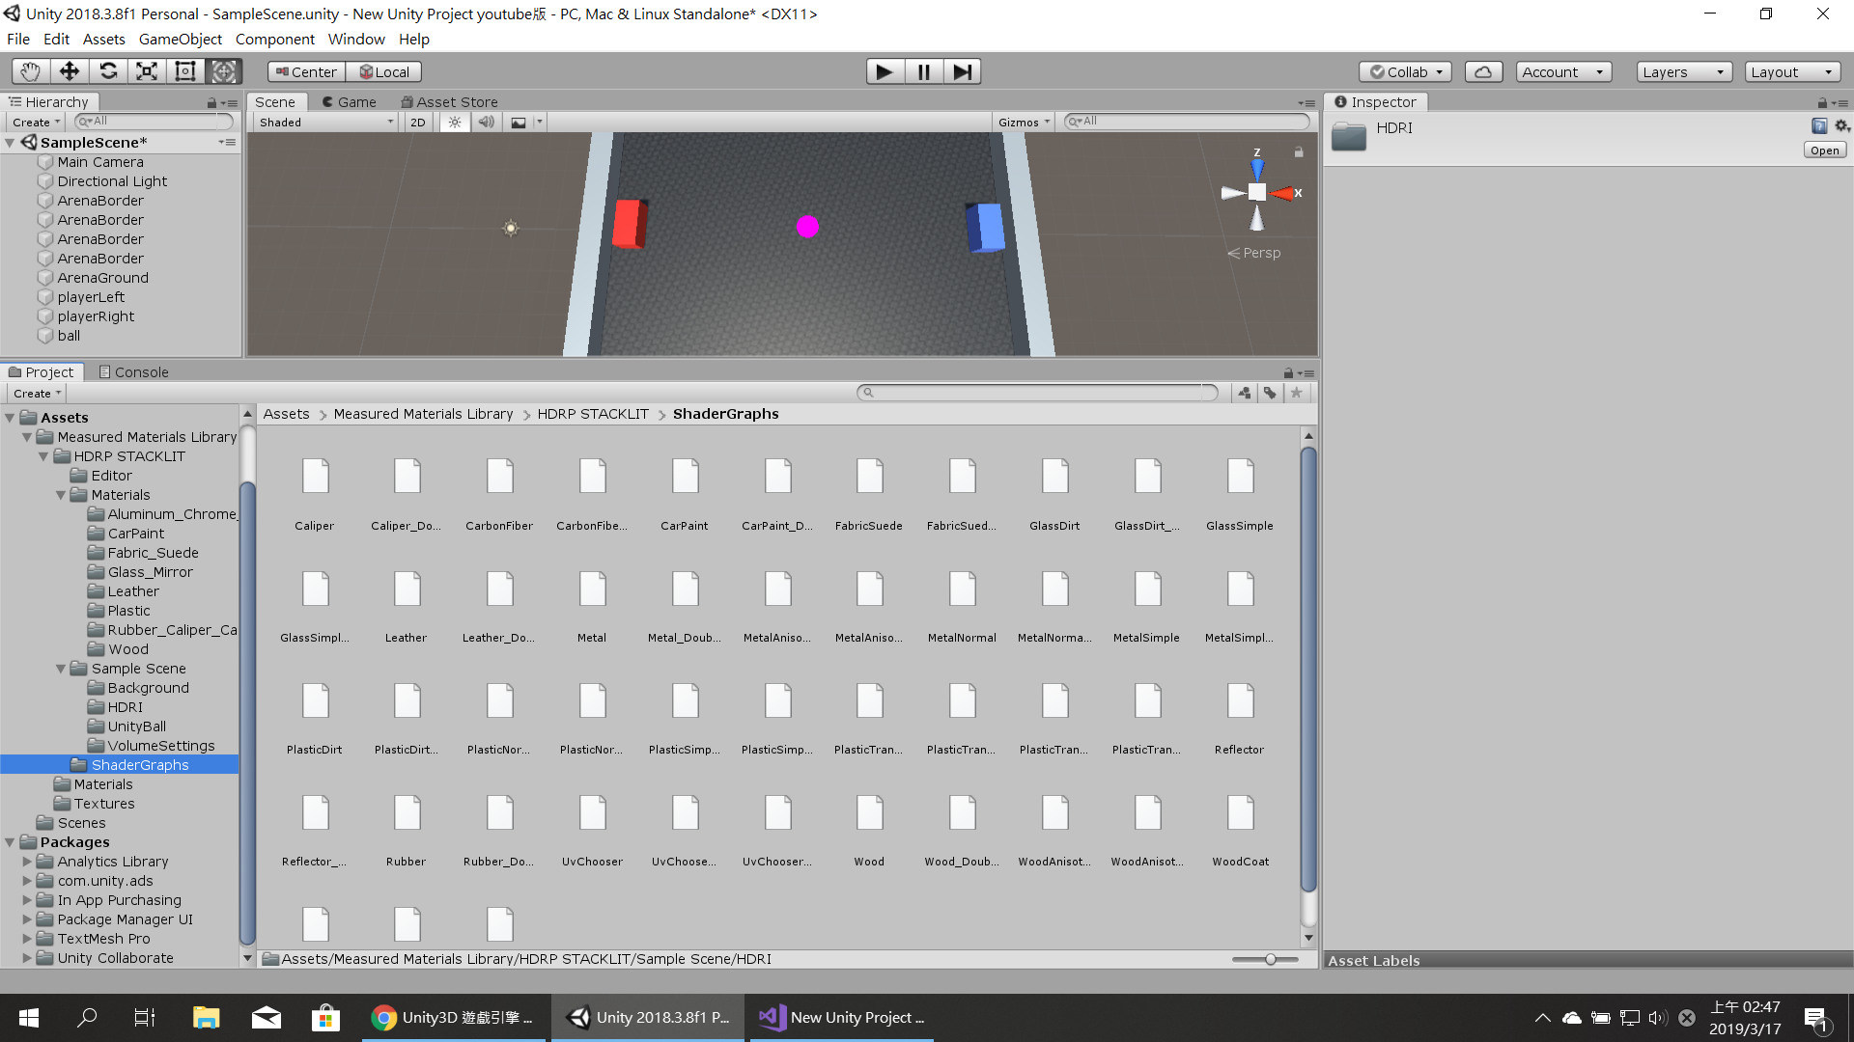This screenshot has height=1042, width=1854.
Task: Open Hierarchy Create dropdown
Action: tap(37, 123)
